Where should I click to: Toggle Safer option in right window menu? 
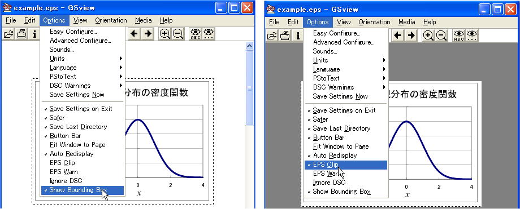point(346,119)
